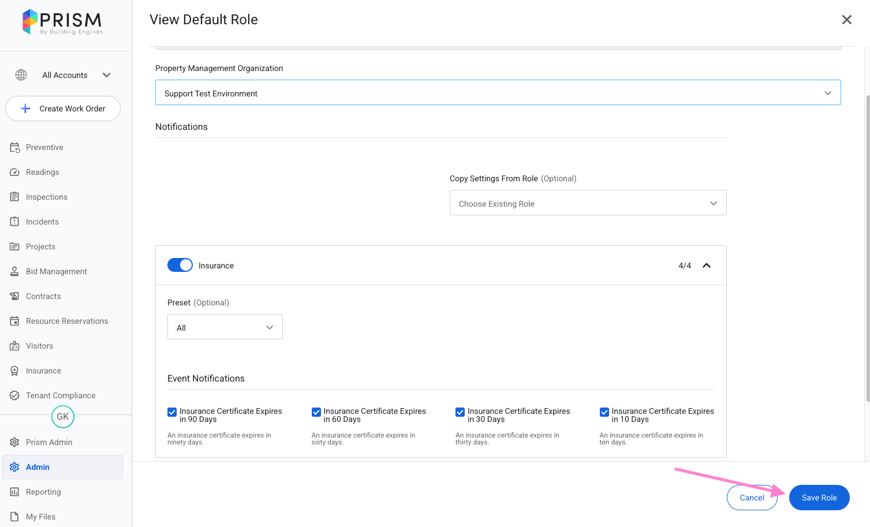The height and width of the screenshot is (527, 870).
Task: Click the Readings gauge icon
Action: point(15,173)
